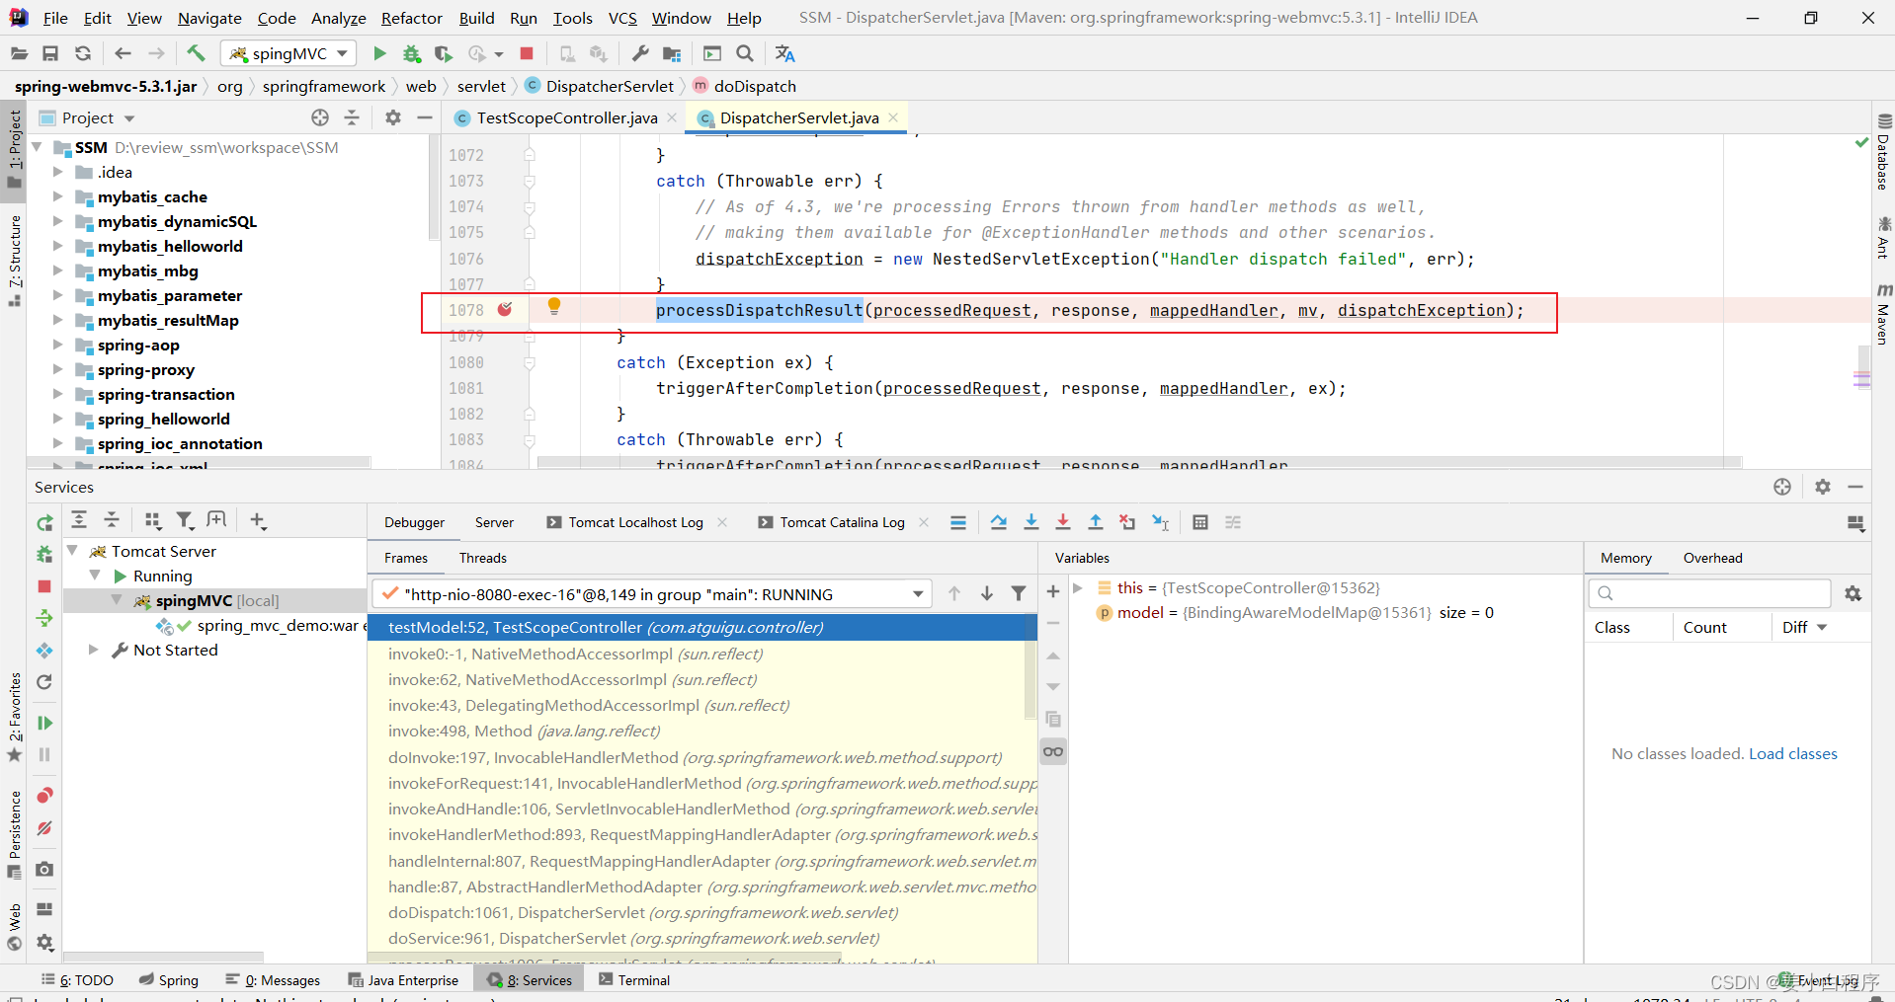This screenshot has width=1895, height=1002.
Task: Add a new watch with the plus icon
Action: (x=1053, y=591)
